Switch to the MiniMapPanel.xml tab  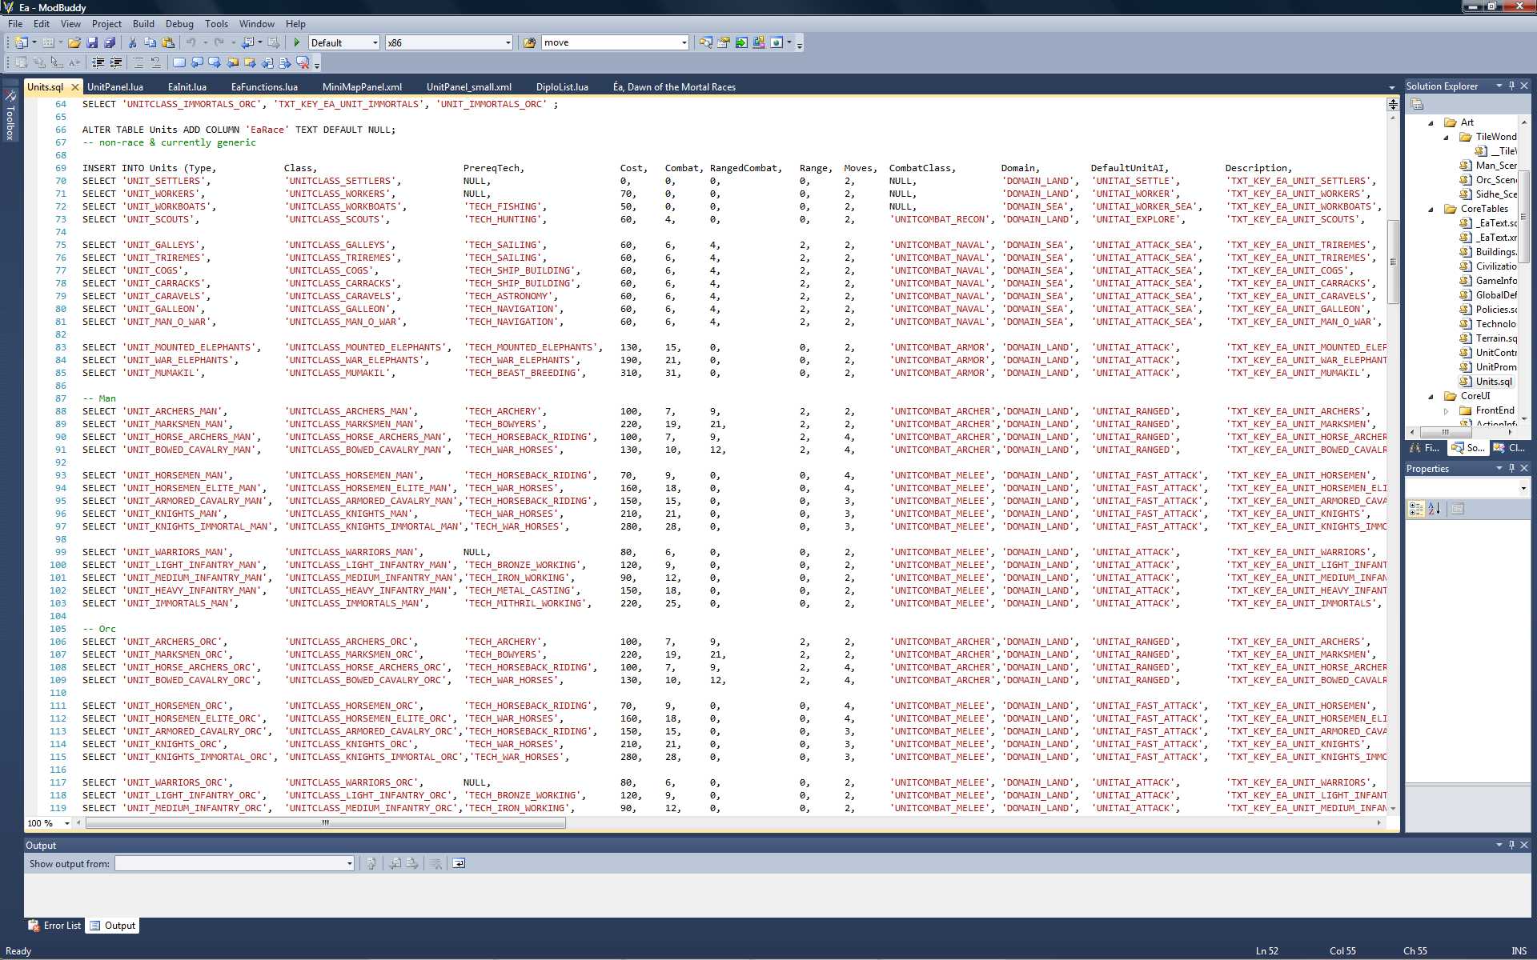point(362,87)
